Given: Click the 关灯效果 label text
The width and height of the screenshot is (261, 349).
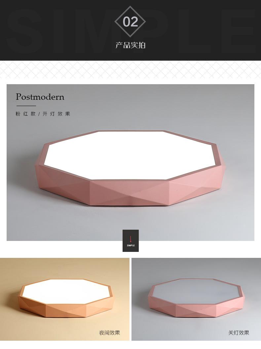Looking at the screenshot, I should (x=239, y=333).
